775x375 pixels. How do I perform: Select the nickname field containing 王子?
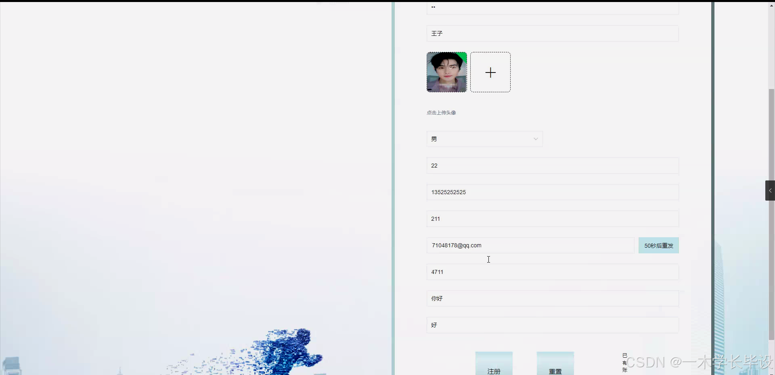pyautogui.click(x=552, y=33)
